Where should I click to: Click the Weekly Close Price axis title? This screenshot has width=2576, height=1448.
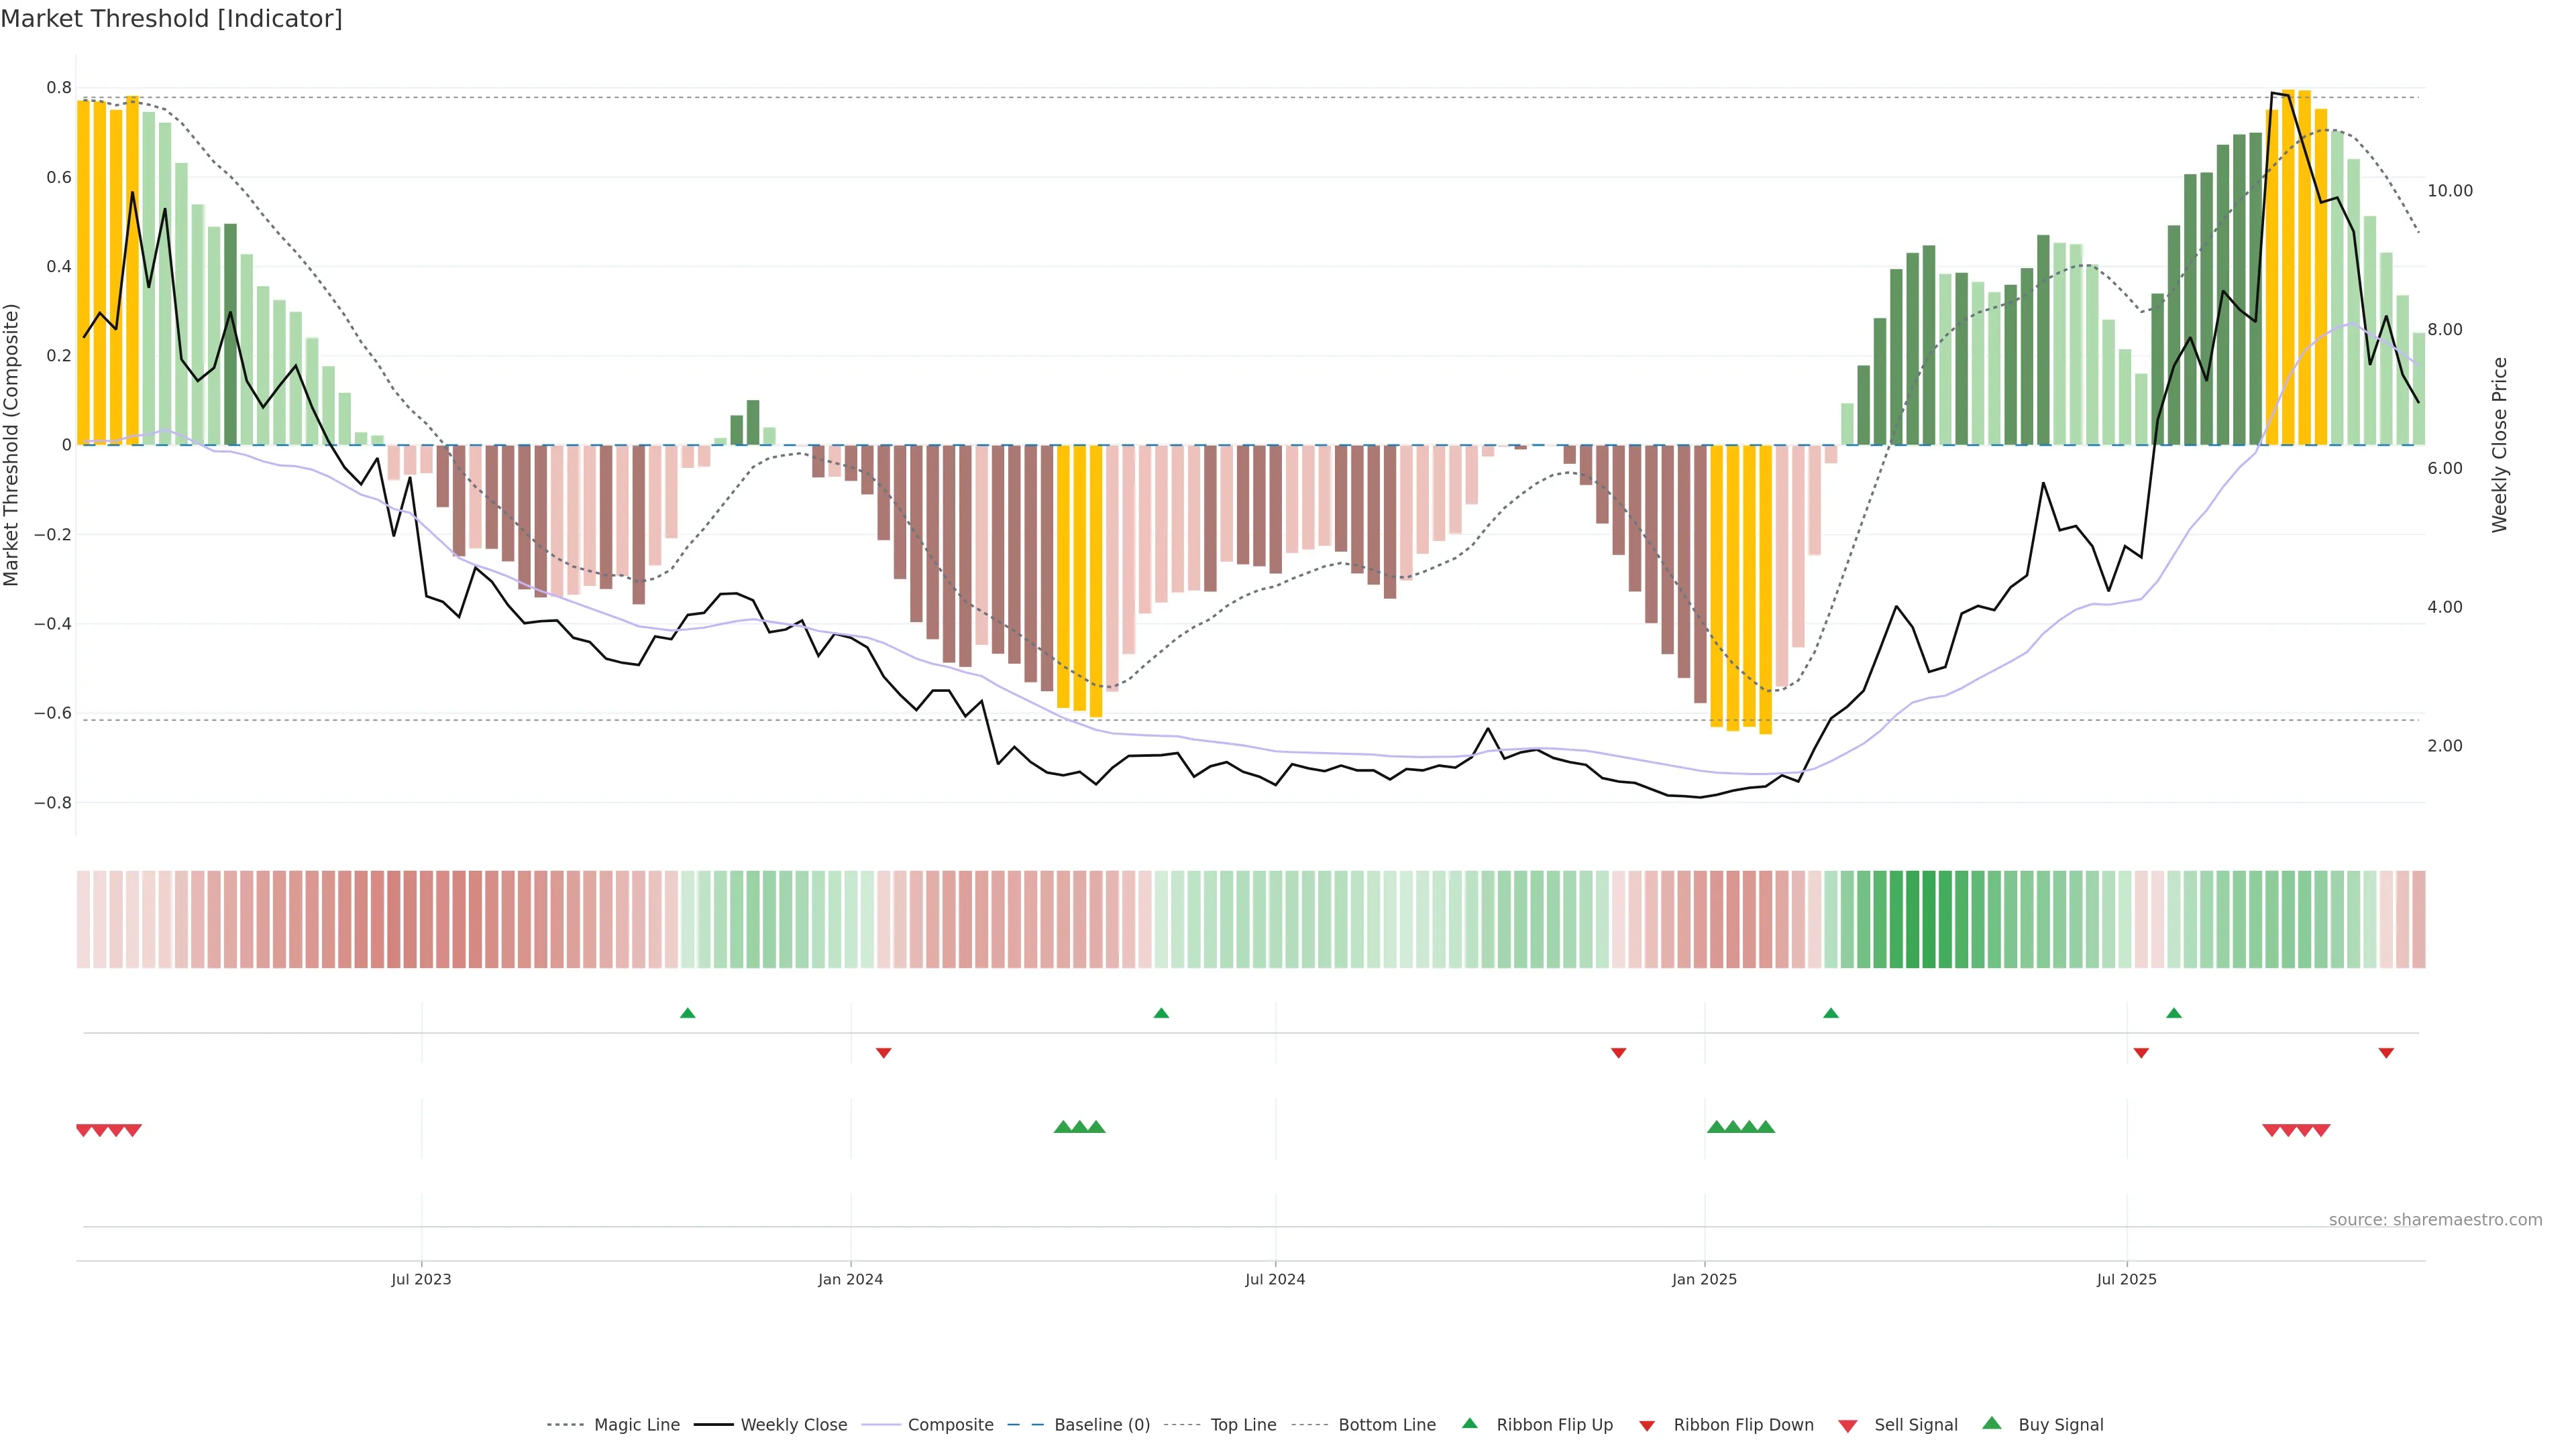tap(2500, 444)
